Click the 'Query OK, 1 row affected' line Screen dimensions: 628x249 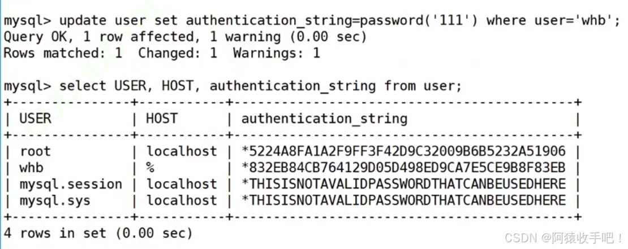pos(185,37)
